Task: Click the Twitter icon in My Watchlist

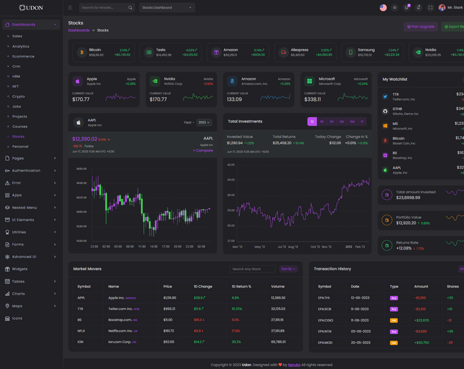Action: tap(385, 96)
